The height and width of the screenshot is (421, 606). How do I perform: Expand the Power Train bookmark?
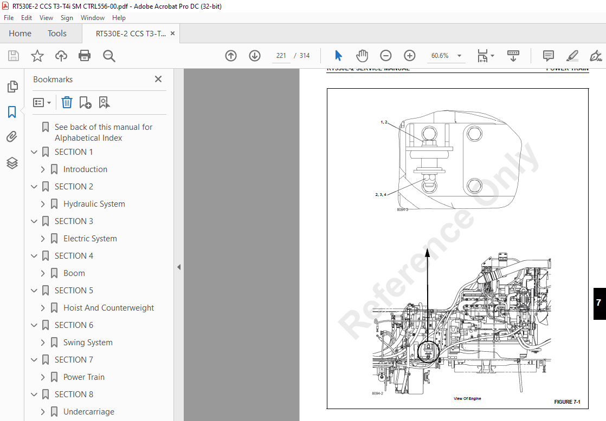[x=43, y=377]
